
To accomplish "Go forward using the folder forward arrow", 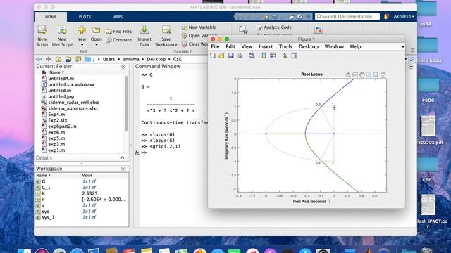I will click(x=49, y=59).
